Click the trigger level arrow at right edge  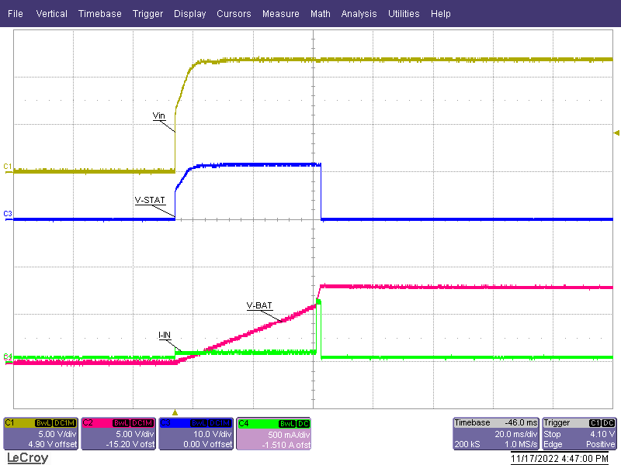click(615, 132)
